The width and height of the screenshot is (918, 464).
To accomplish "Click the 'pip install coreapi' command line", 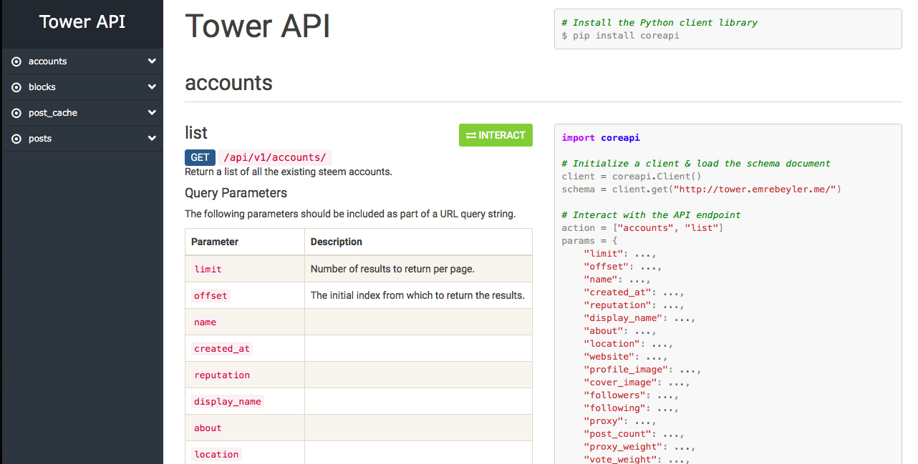I will click(621, 35).
